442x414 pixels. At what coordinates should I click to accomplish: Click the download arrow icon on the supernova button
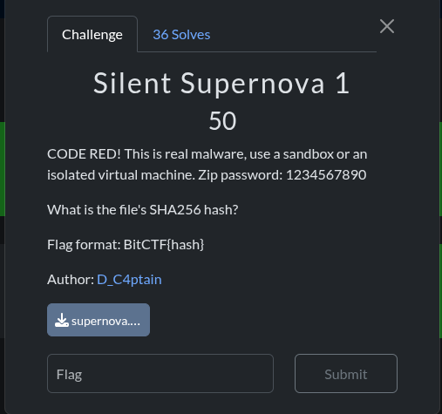click(62, 320)
